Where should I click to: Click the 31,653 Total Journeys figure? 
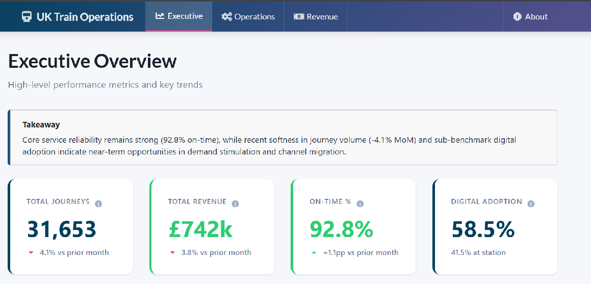62,229
